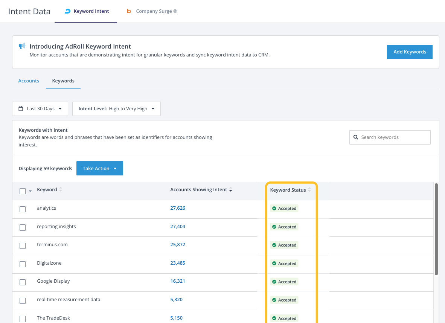Image resolution: width=445 pixels, height=323 pixels.
Task: Open the Take Action dropdown menu
Action: pyautogui.click(x=99, y=169)
